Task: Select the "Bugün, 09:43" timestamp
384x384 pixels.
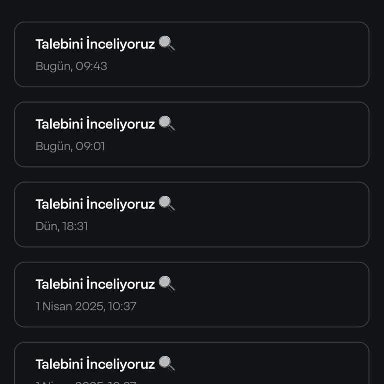Action: (x=71, y=66)
